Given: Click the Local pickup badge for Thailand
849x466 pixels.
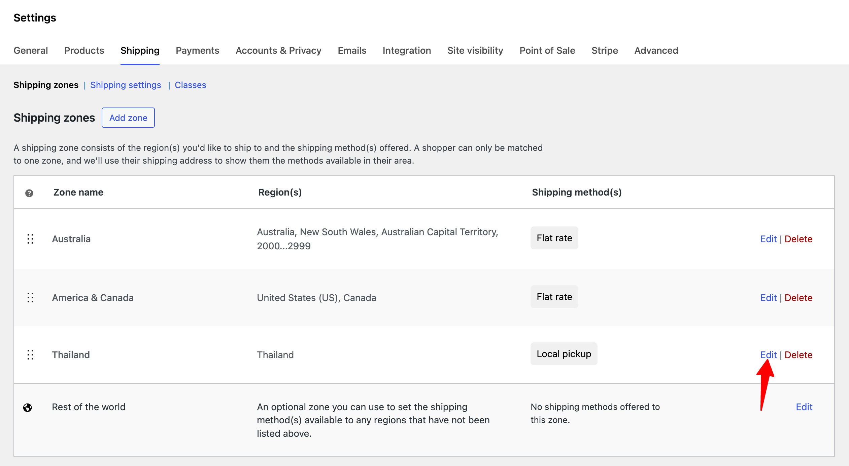Looking at the screenshot, I should click(564, 353).
